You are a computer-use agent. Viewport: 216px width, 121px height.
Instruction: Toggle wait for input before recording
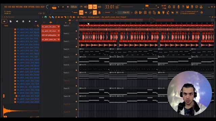coord(86,7)
